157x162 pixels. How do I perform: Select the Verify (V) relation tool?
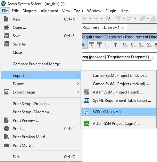pyautogui.click(x=149, y=45)
